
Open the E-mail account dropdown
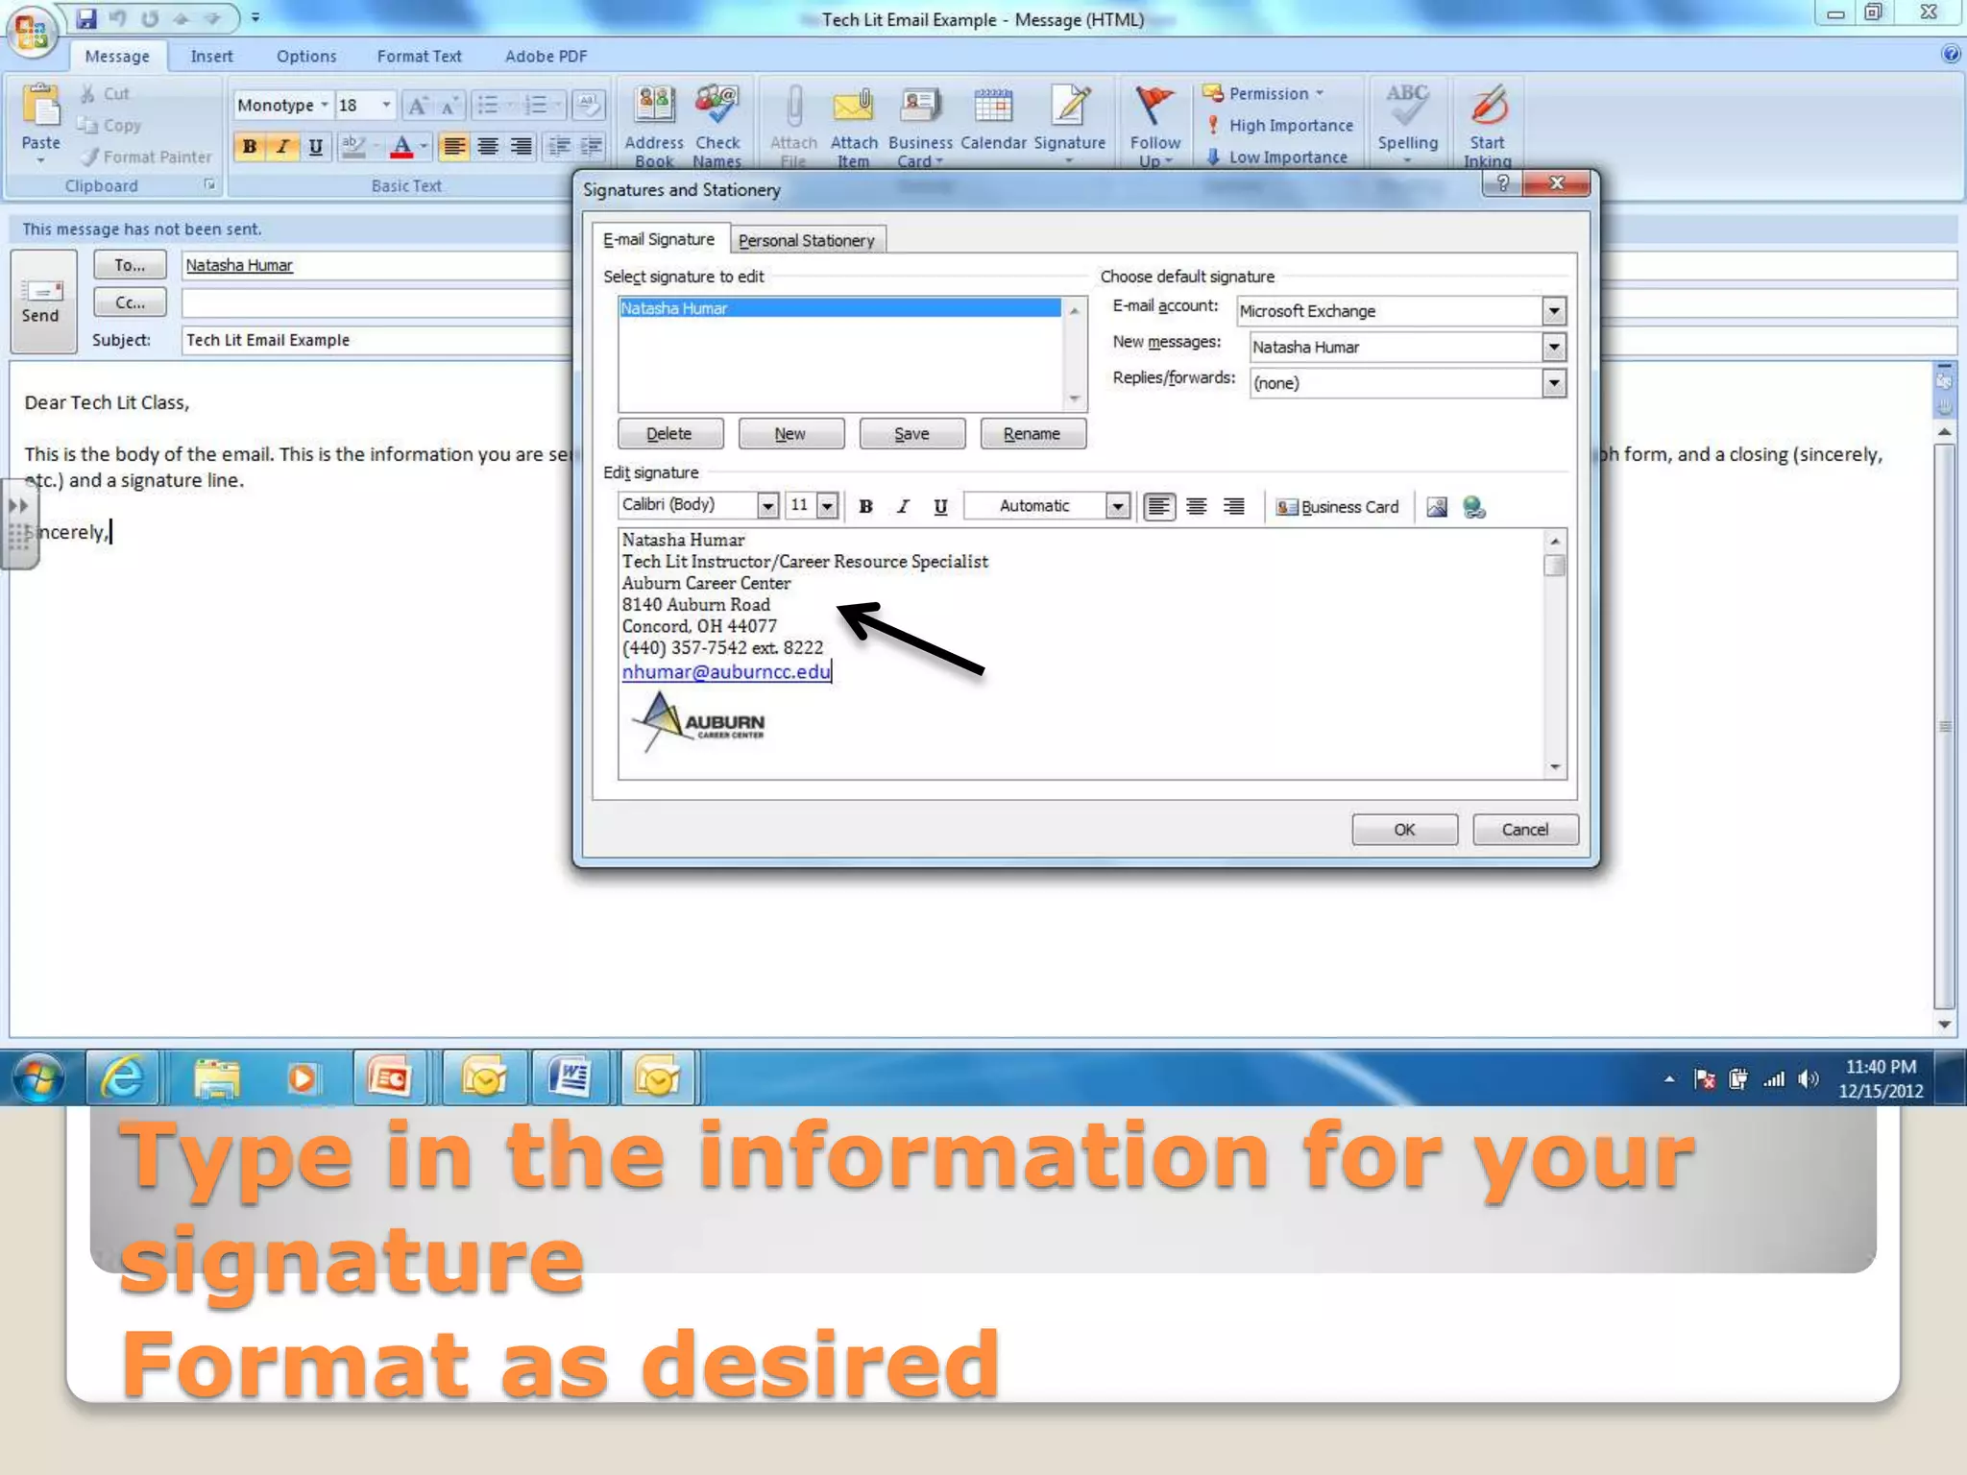(1553, 311)
